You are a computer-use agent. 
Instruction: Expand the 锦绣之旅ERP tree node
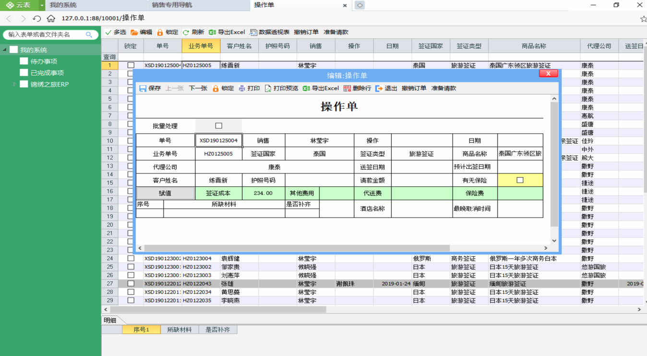14,84
